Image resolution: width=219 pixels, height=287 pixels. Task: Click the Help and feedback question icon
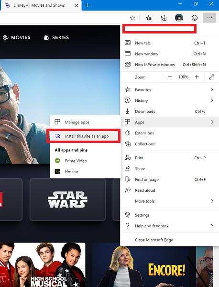[128, 226]
